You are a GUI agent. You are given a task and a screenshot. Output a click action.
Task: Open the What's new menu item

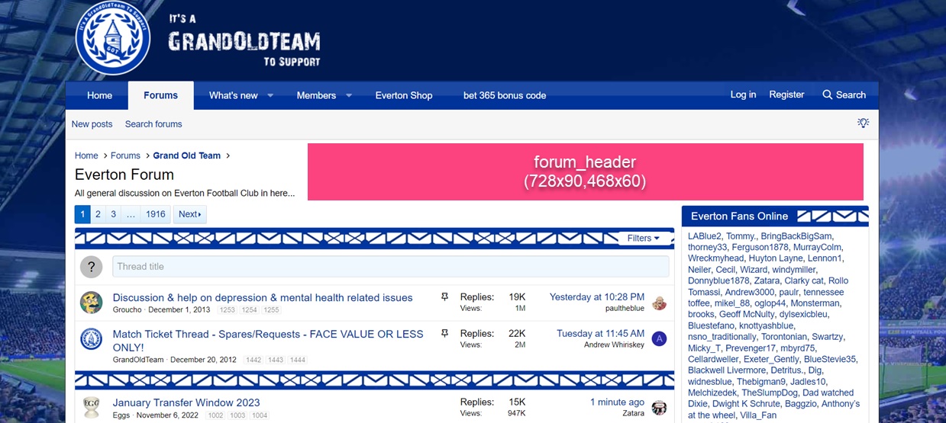[233, 95]
